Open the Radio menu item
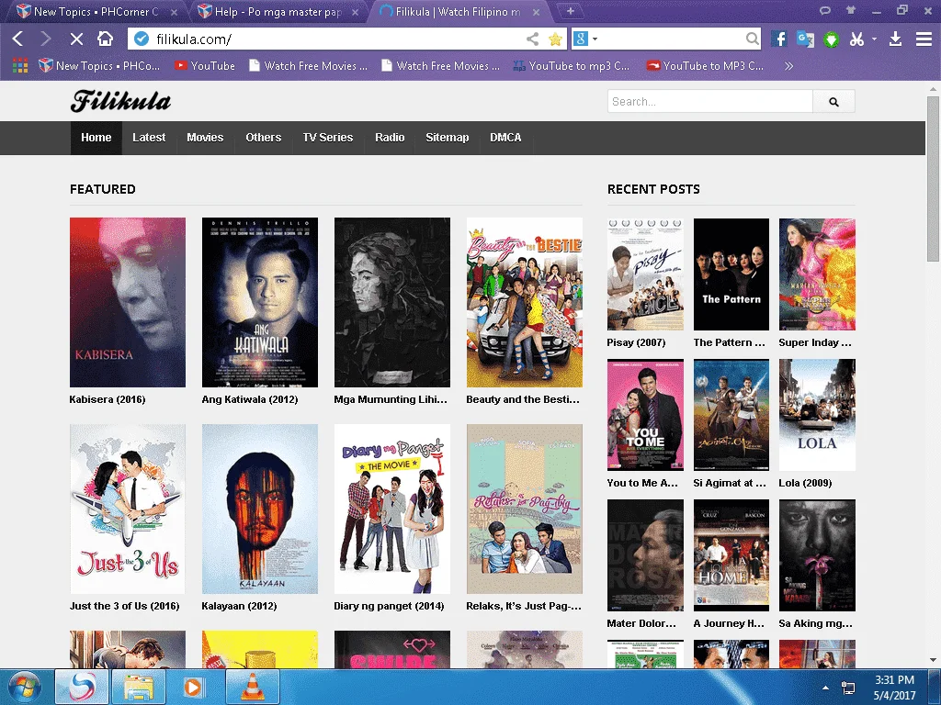The image size is (941, 705). (x=390, y=138)
